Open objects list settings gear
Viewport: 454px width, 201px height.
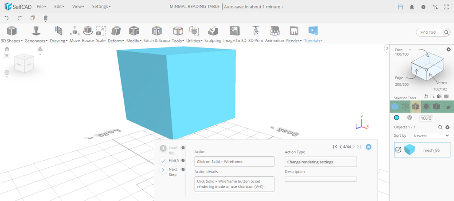click(x=447, y=127)
